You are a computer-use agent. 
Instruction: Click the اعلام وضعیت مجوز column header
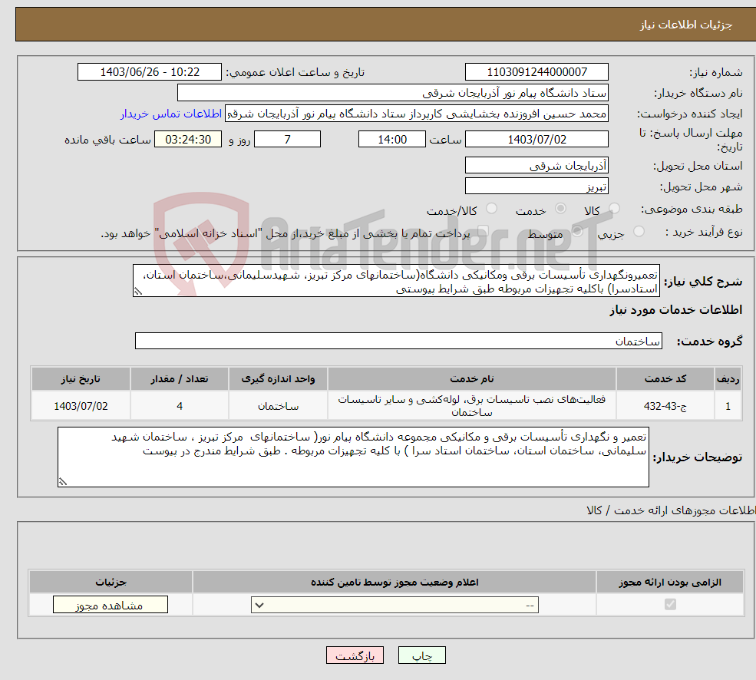click(395, 582)
